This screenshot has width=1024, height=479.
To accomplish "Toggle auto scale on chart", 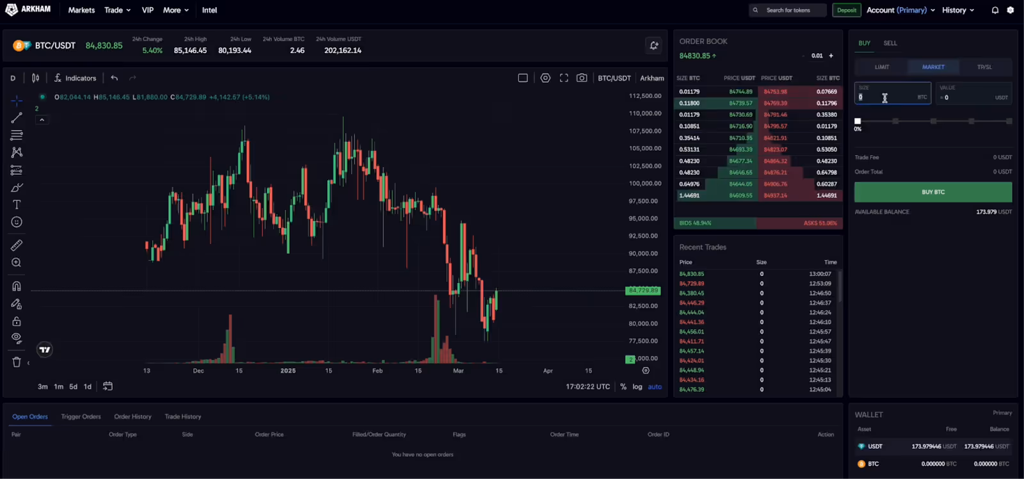I will [655, 387].
